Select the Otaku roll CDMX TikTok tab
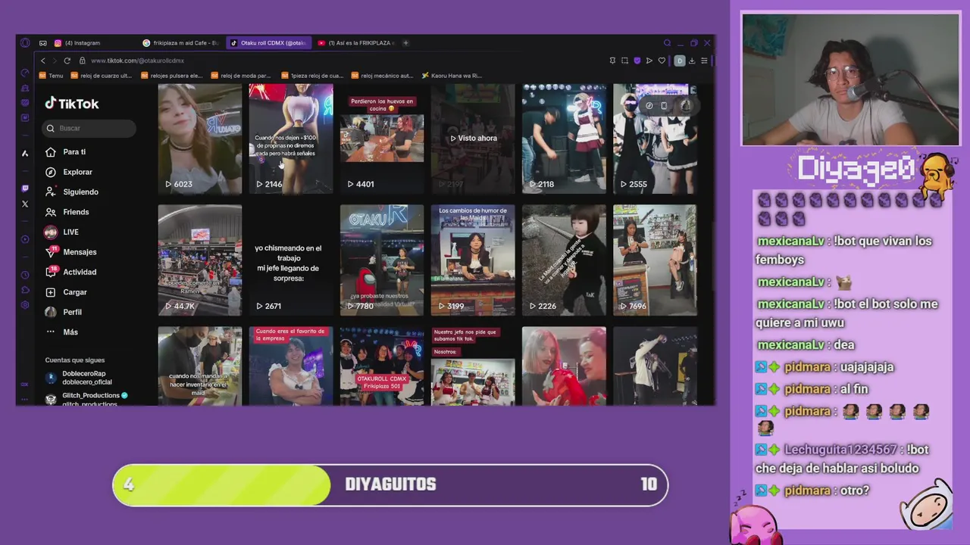This screenshot has width=970, height=545. coord(269,43)
